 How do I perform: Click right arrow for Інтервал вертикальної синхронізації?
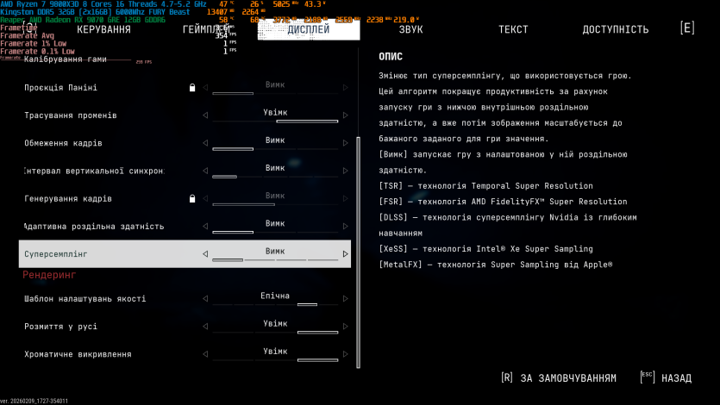pos(345,171)
